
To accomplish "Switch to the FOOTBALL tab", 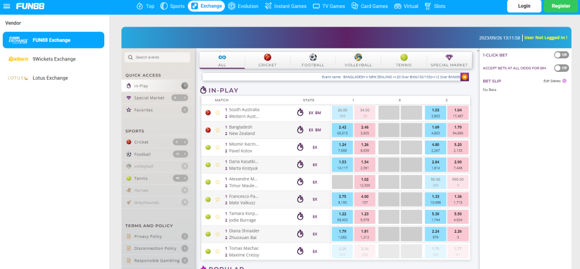I will click(313, 60).
